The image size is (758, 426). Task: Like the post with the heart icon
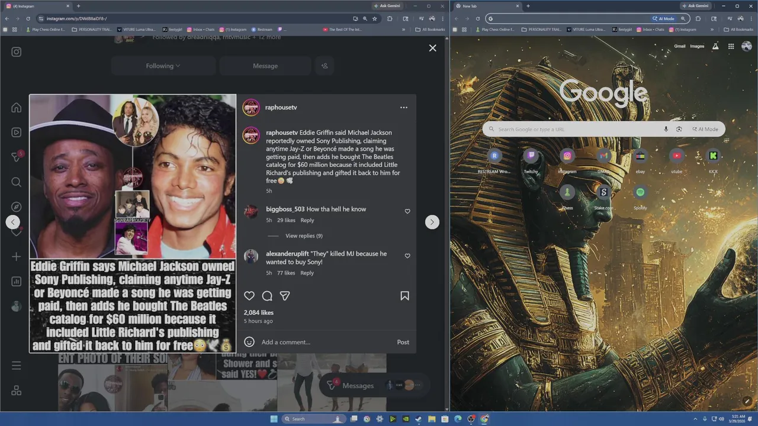pyautogui.click(x=249, y=296)
